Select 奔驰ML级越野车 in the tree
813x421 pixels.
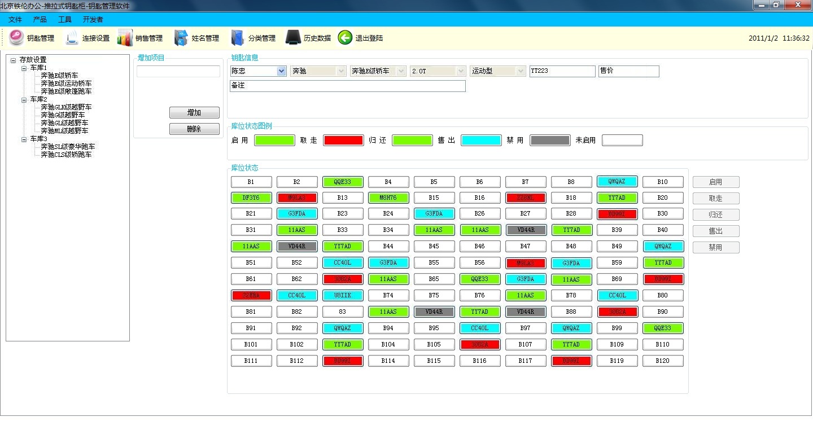(64, 131)
